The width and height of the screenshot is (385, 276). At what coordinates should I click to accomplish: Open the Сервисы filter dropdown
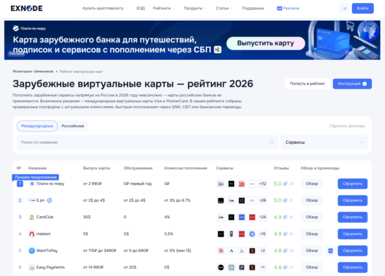[324, 143]
